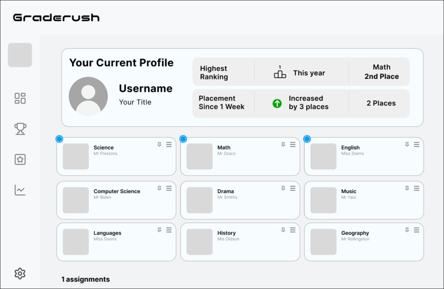Open the Math card hamburger menu
444x289 pixels.
[x=293, y=144]
